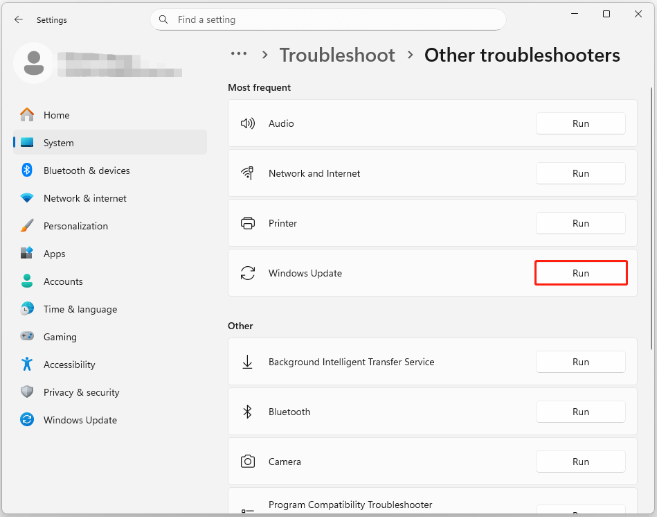657x517 pixels.
Task: Select System in the sidebar
Action: (x=58, y=143)
